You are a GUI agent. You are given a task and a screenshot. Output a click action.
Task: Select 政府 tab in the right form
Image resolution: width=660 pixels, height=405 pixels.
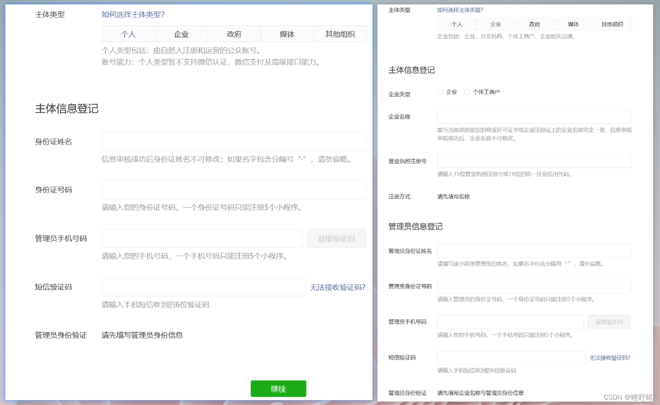535,24
